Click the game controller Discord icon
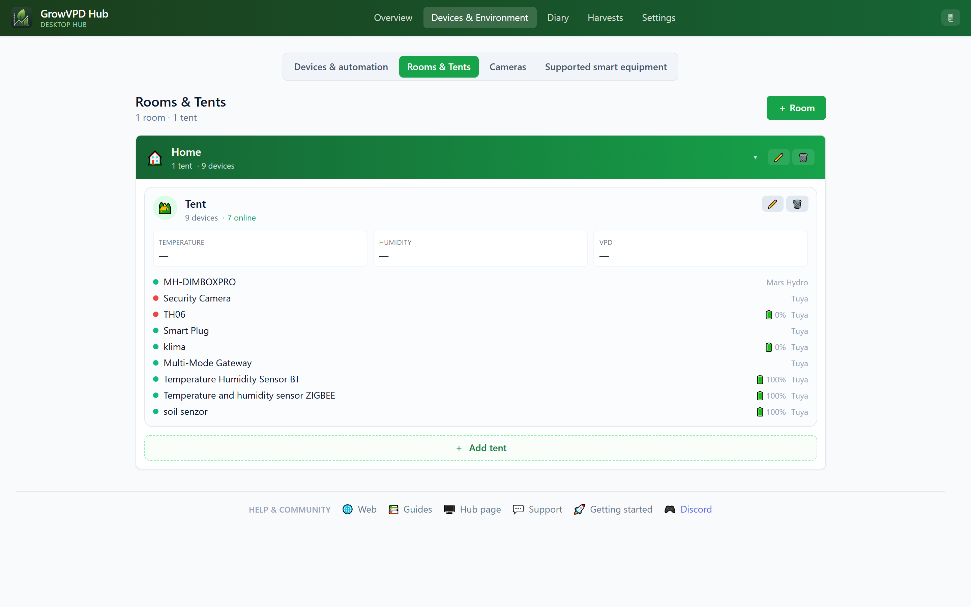971x607 pixels. point(670,510)
